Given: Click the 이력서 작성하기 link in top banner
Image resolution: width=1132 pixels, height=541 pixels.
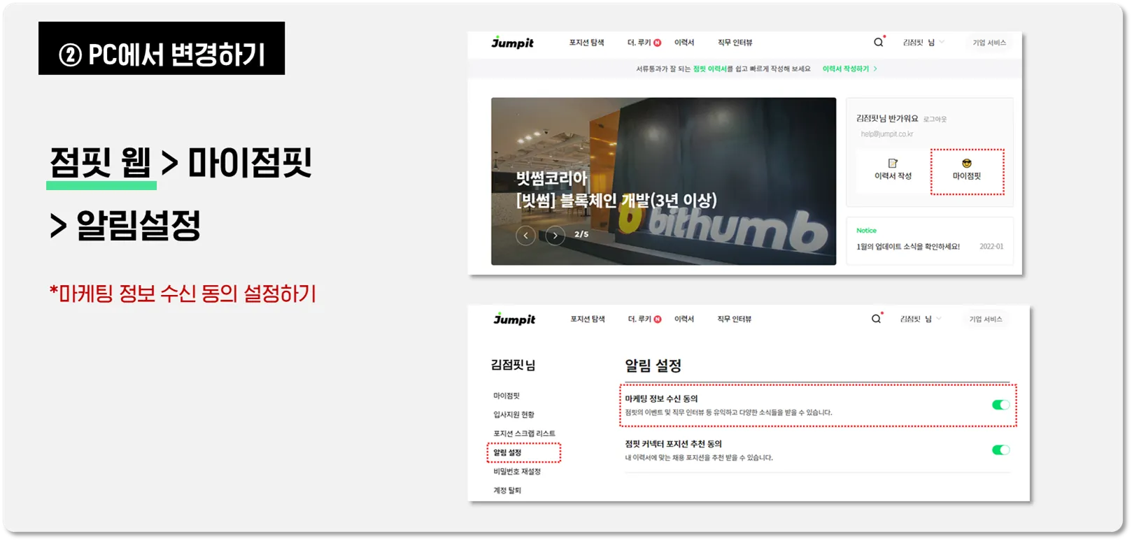Looking at the screenshot, I should 849,68.
